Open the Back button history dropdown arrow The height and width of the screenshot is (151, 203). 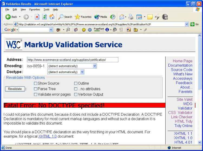coord(20,17)
